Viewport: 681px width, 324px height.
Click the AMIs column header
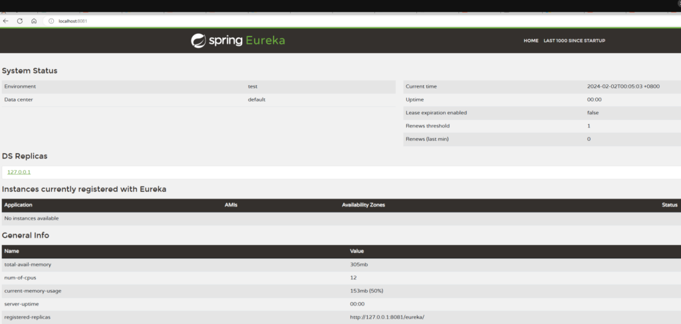pos(231,205)
